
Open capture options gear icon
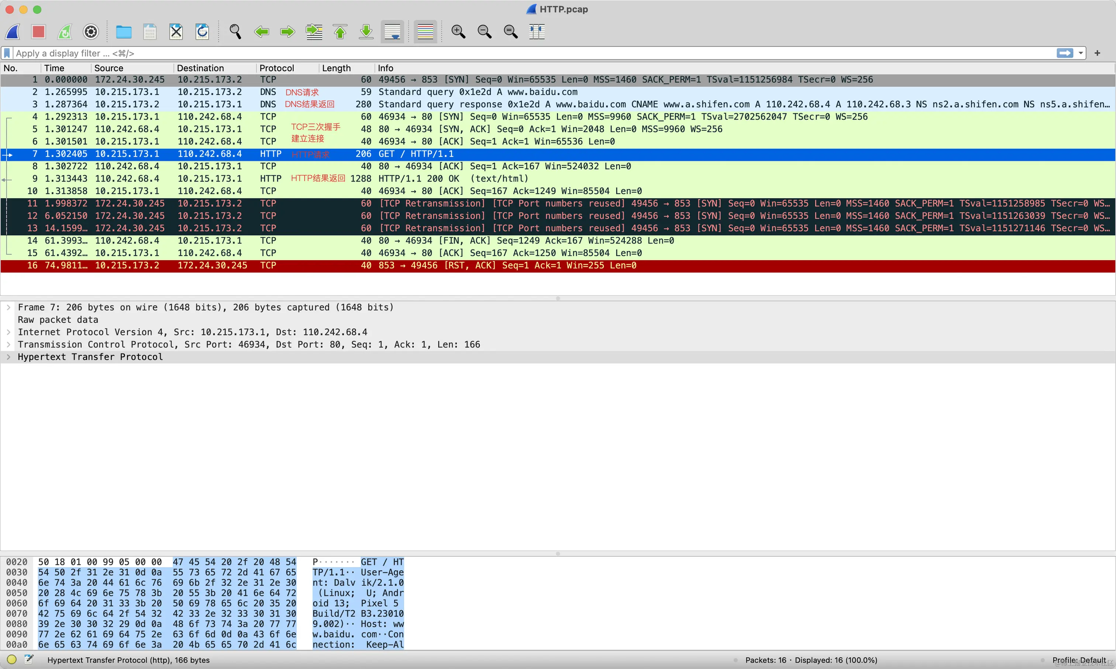coord(91,32)
